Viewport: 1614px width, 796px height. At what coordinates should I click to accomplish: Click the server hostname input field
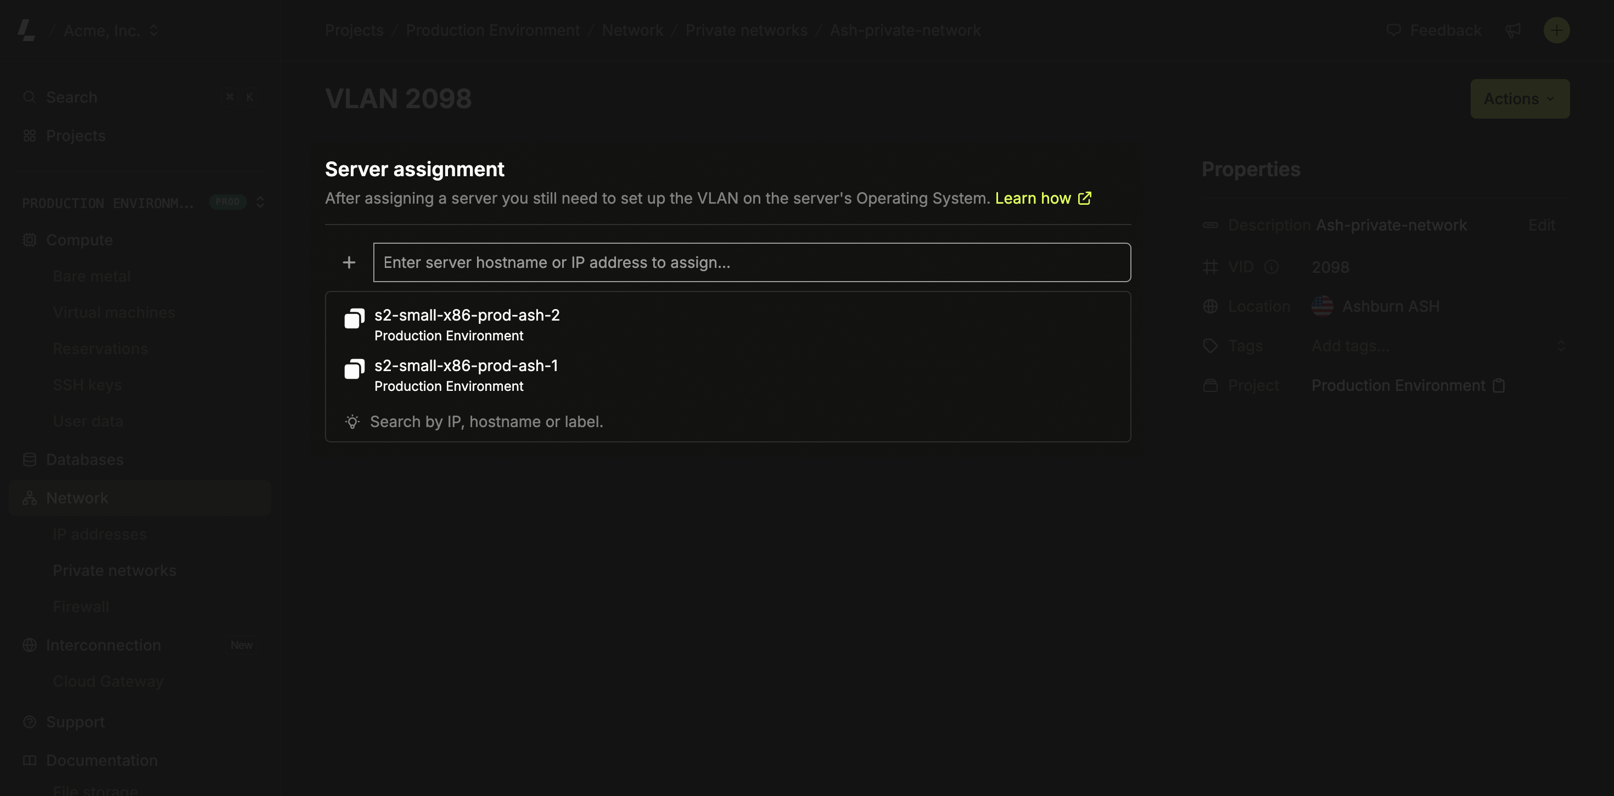752,262
